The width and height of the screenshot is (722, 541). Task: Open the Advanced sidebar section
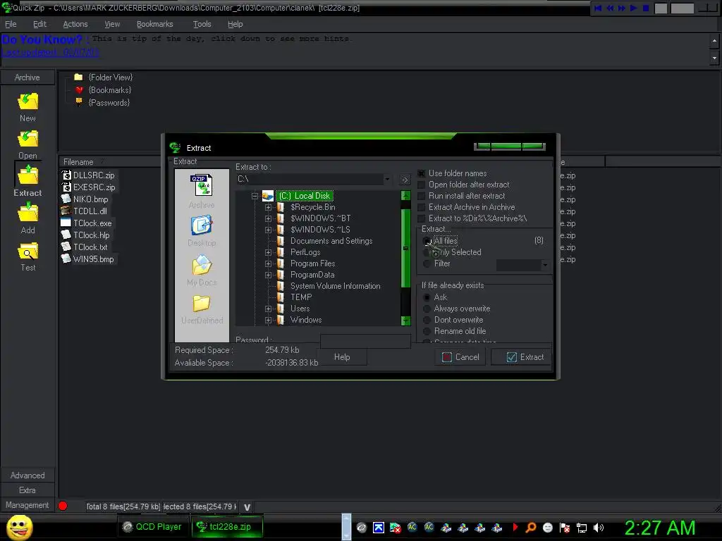tap(27, 475)
